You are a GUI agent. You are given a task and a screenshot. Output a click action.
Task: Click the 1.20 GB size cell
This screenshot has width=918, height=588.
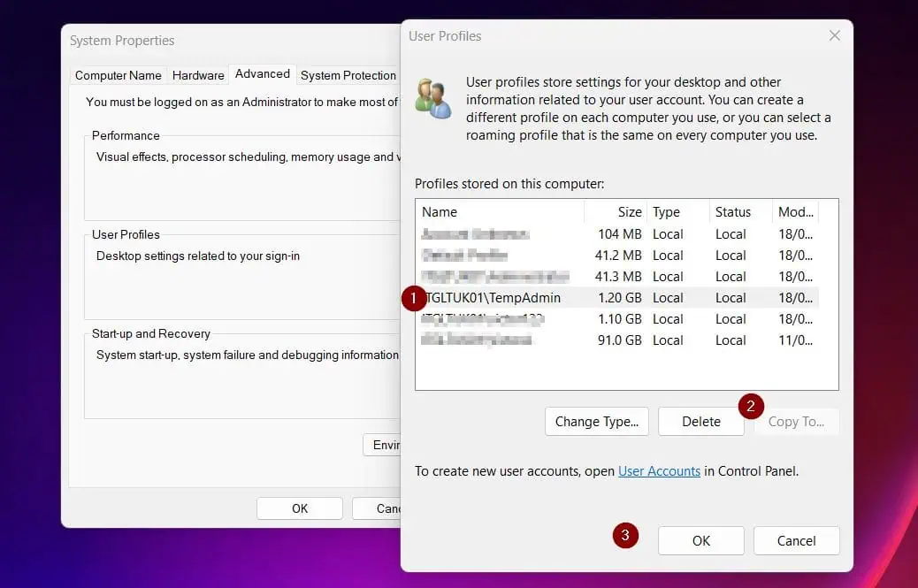click(619, 298)
